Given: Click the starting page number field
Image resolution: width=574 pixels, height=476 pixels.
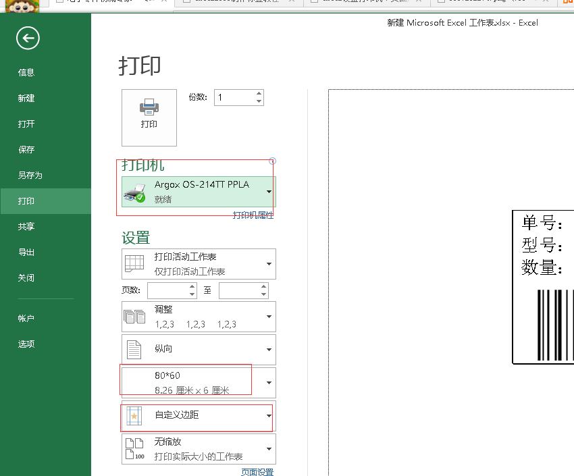Looking at the screenshot, I should [166, 290].
